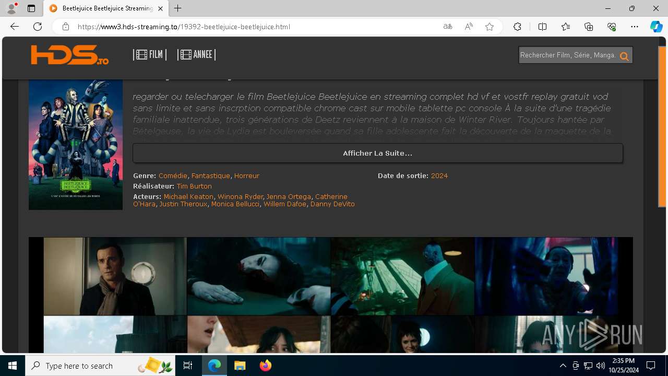Viewport: 668px width, 376px height.
Task: Toggle split screen view
Action: pos(542,27)
